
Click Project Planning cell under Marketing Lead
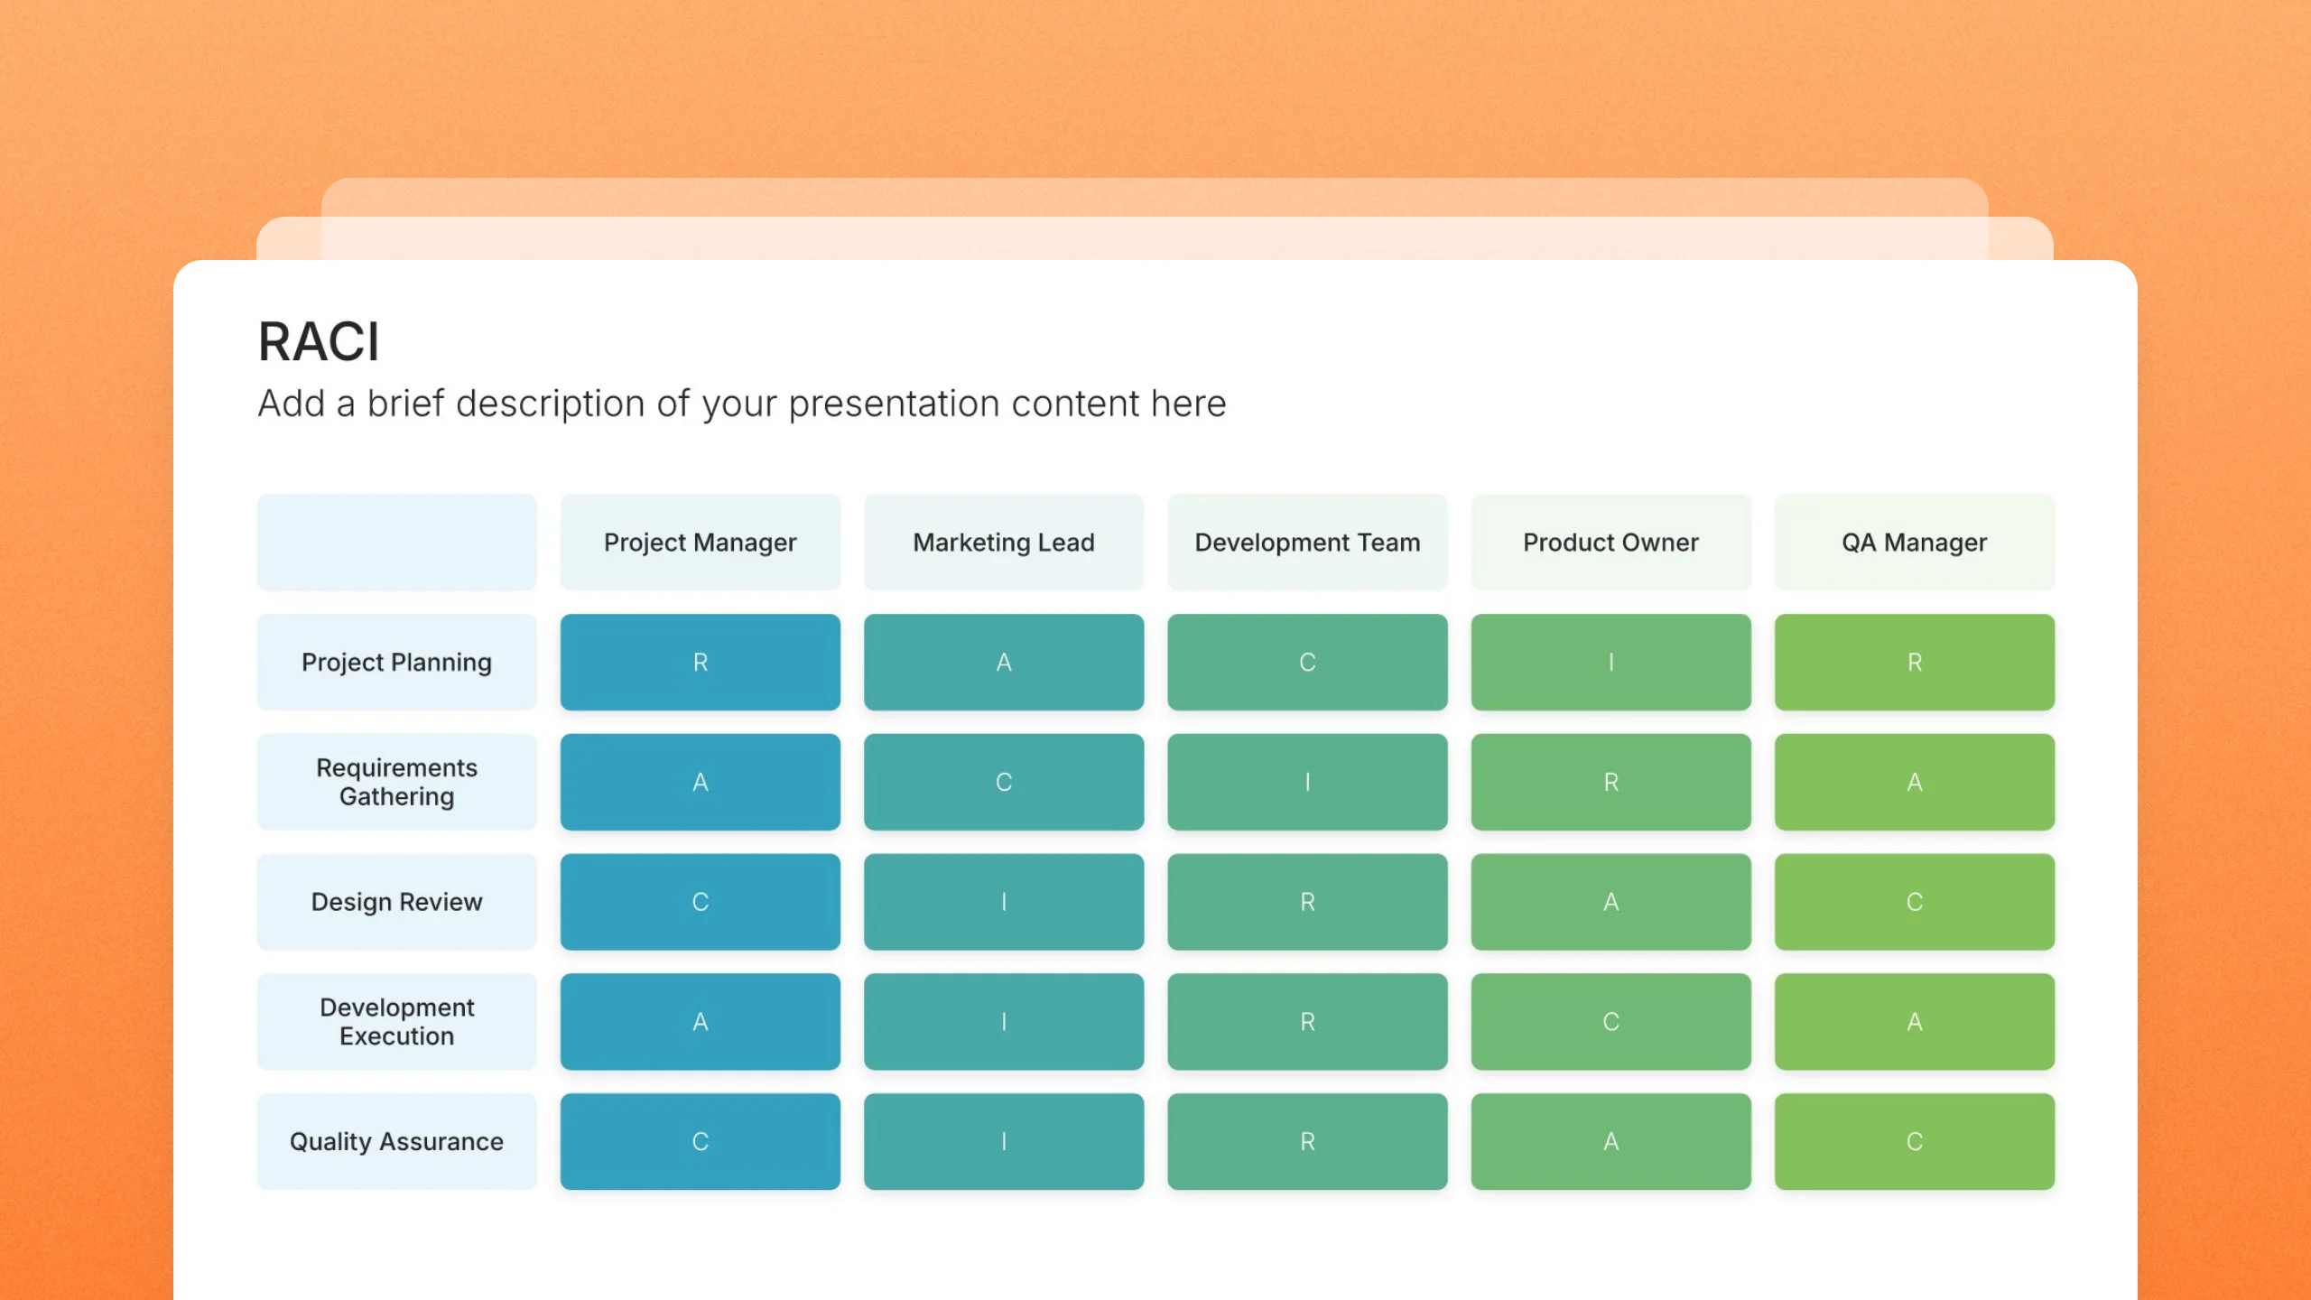pos(1003,662)
